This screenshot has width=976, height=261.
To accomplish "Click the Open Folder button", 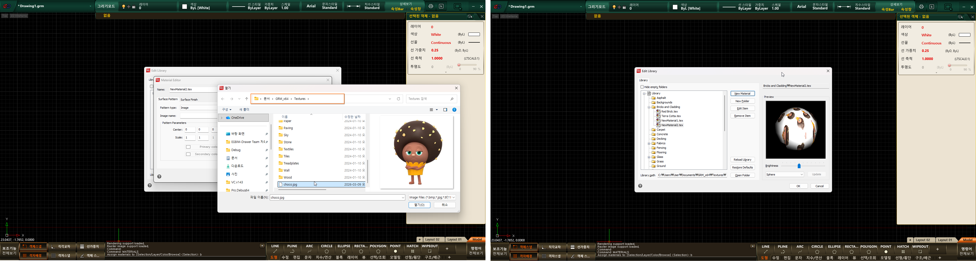I will 743,175.
